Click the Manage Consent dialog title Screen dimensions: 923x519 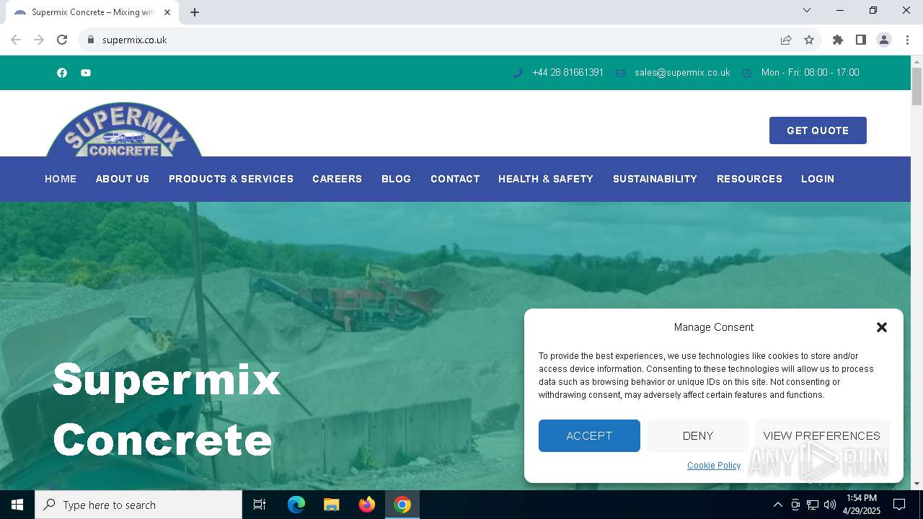714,327
